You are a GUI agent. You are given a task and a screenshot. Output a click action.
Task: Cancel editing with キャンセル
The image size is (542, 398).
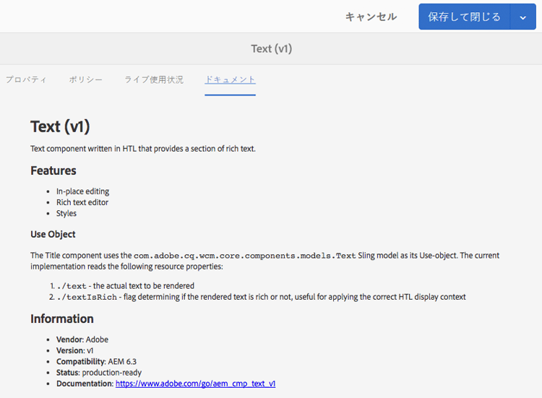371,17
